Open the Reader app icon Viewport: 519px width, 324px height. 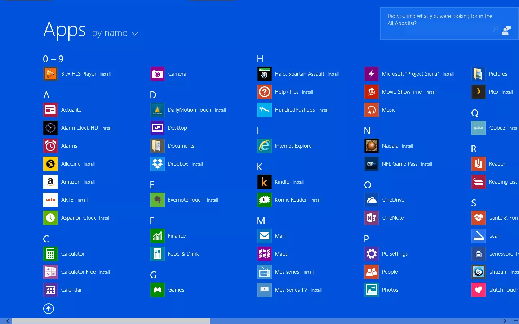click(x=479, y=164)
